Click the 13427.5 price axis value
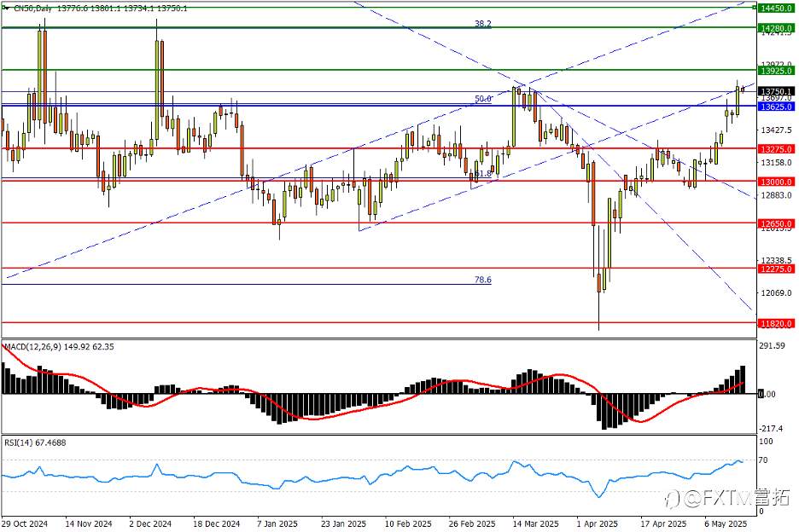Image resolution: width=799 pixels, height=532 pixels. (x=776, y=130)
